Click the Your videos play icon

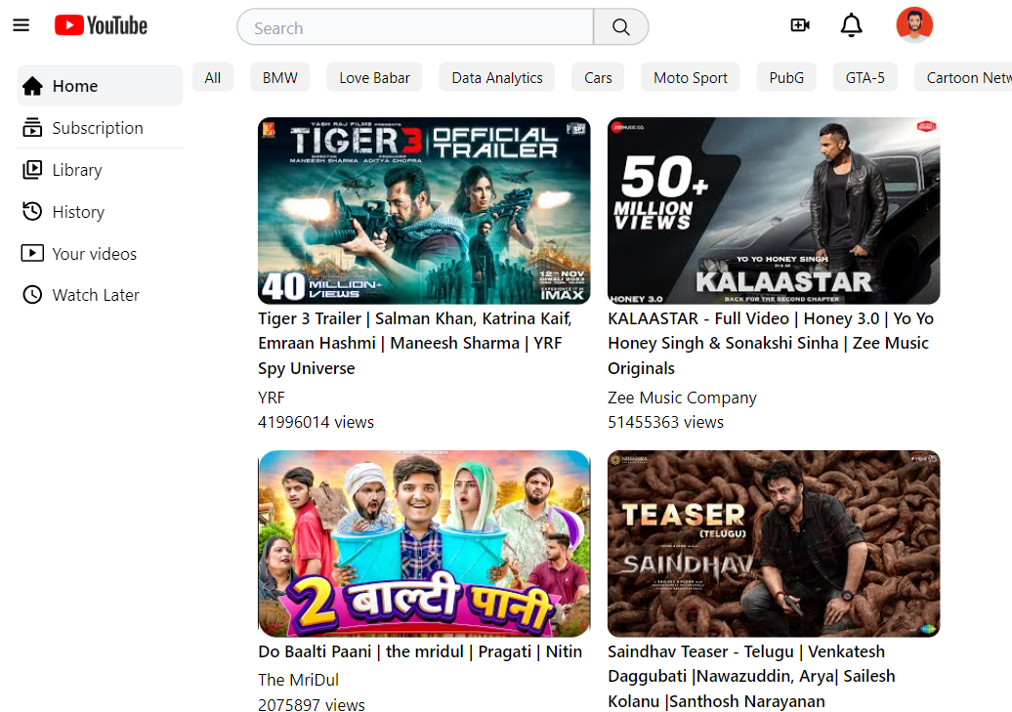coord(32,253)
